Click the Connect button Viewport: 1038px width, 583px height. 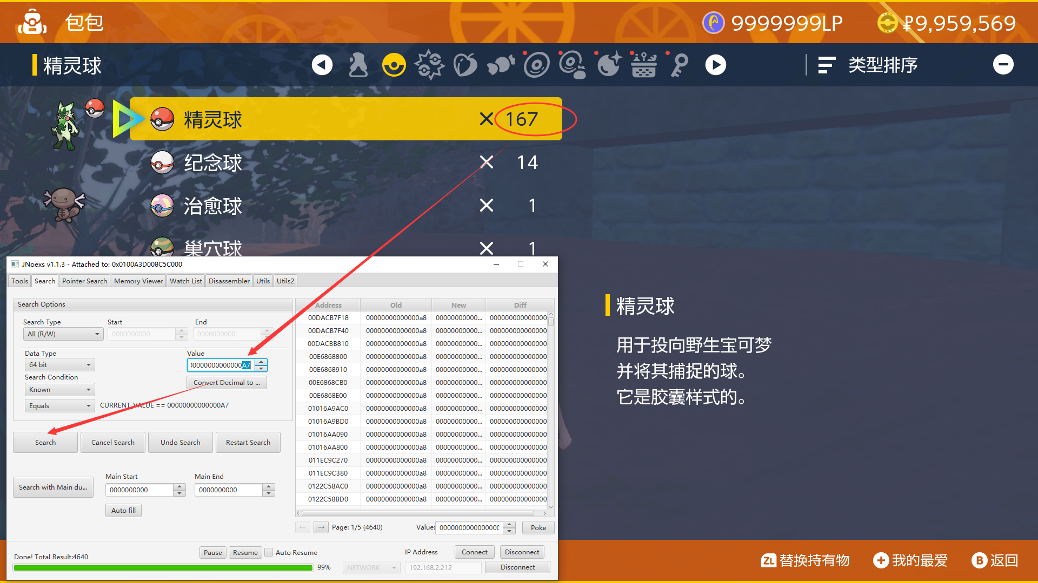[x=475, y=552]
